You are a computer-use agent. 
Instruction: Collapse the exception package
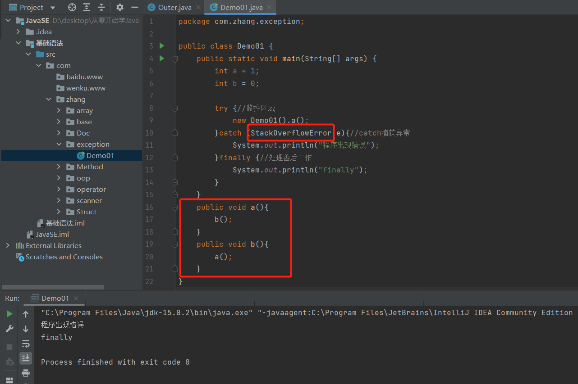click(x=59, y=145)
